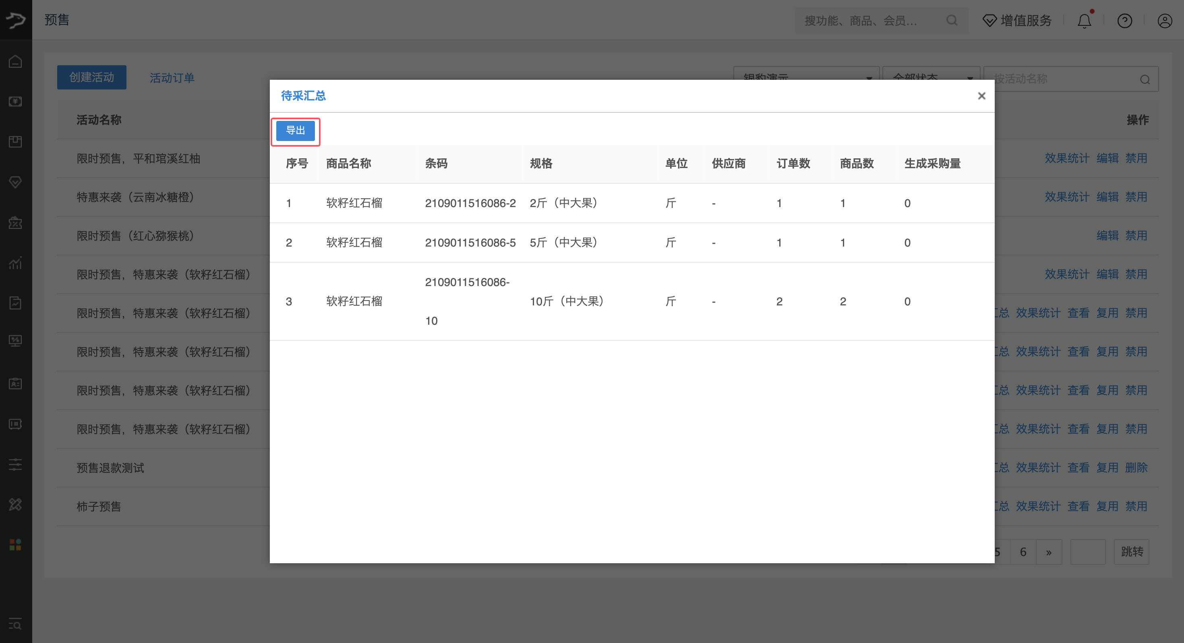Click the 待采汇总 dialog title
Image resolution: width=1184 pixels, height=643 pixels.
303,95
